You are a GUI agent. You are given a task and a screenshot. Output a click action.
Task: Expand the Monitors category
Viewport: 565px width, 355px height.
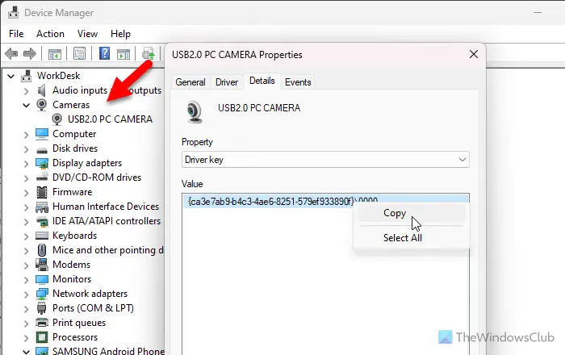pos(27,279)
